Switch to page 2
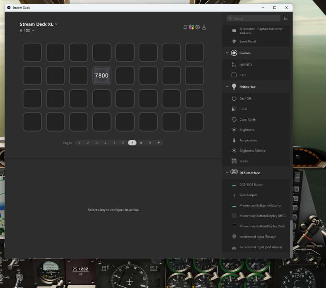The image size is (326, 288). pyautogui.click(x=88, y=143)
